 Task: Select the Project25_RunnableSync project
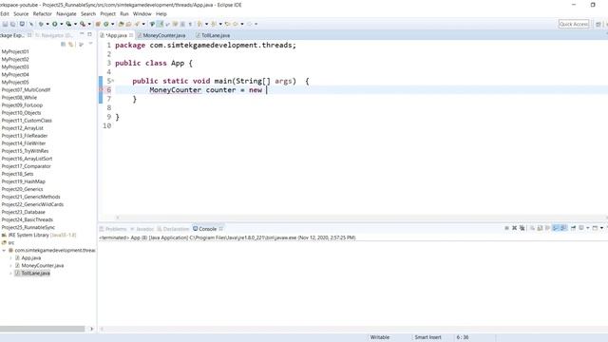(x=28, y=228)
